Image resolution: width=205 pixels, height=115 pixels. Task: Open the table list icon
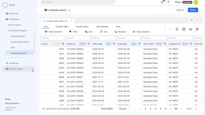[x=192, y=20]
